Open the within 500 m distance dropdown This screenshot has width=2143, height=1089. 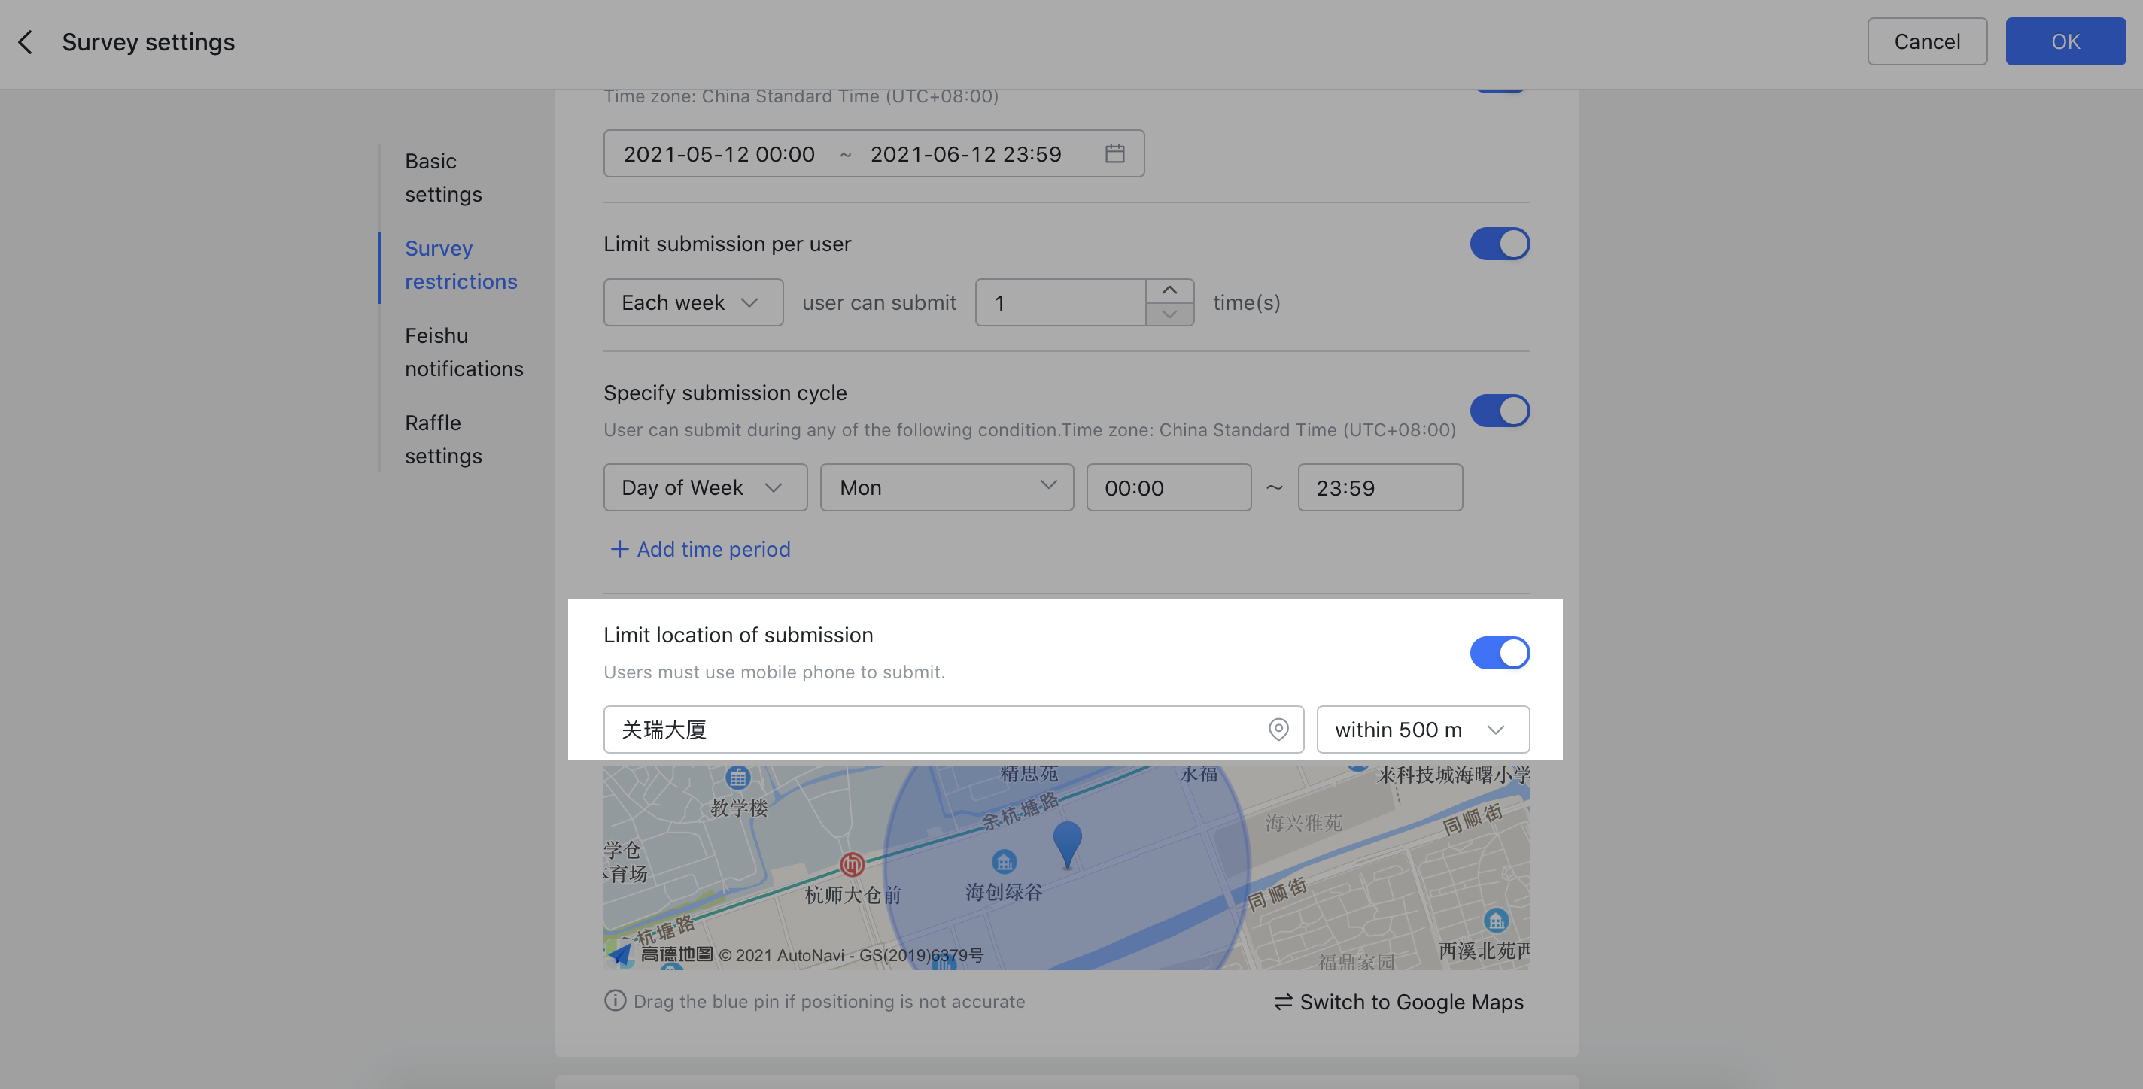pyautogui.click(x=1423, y=729)
